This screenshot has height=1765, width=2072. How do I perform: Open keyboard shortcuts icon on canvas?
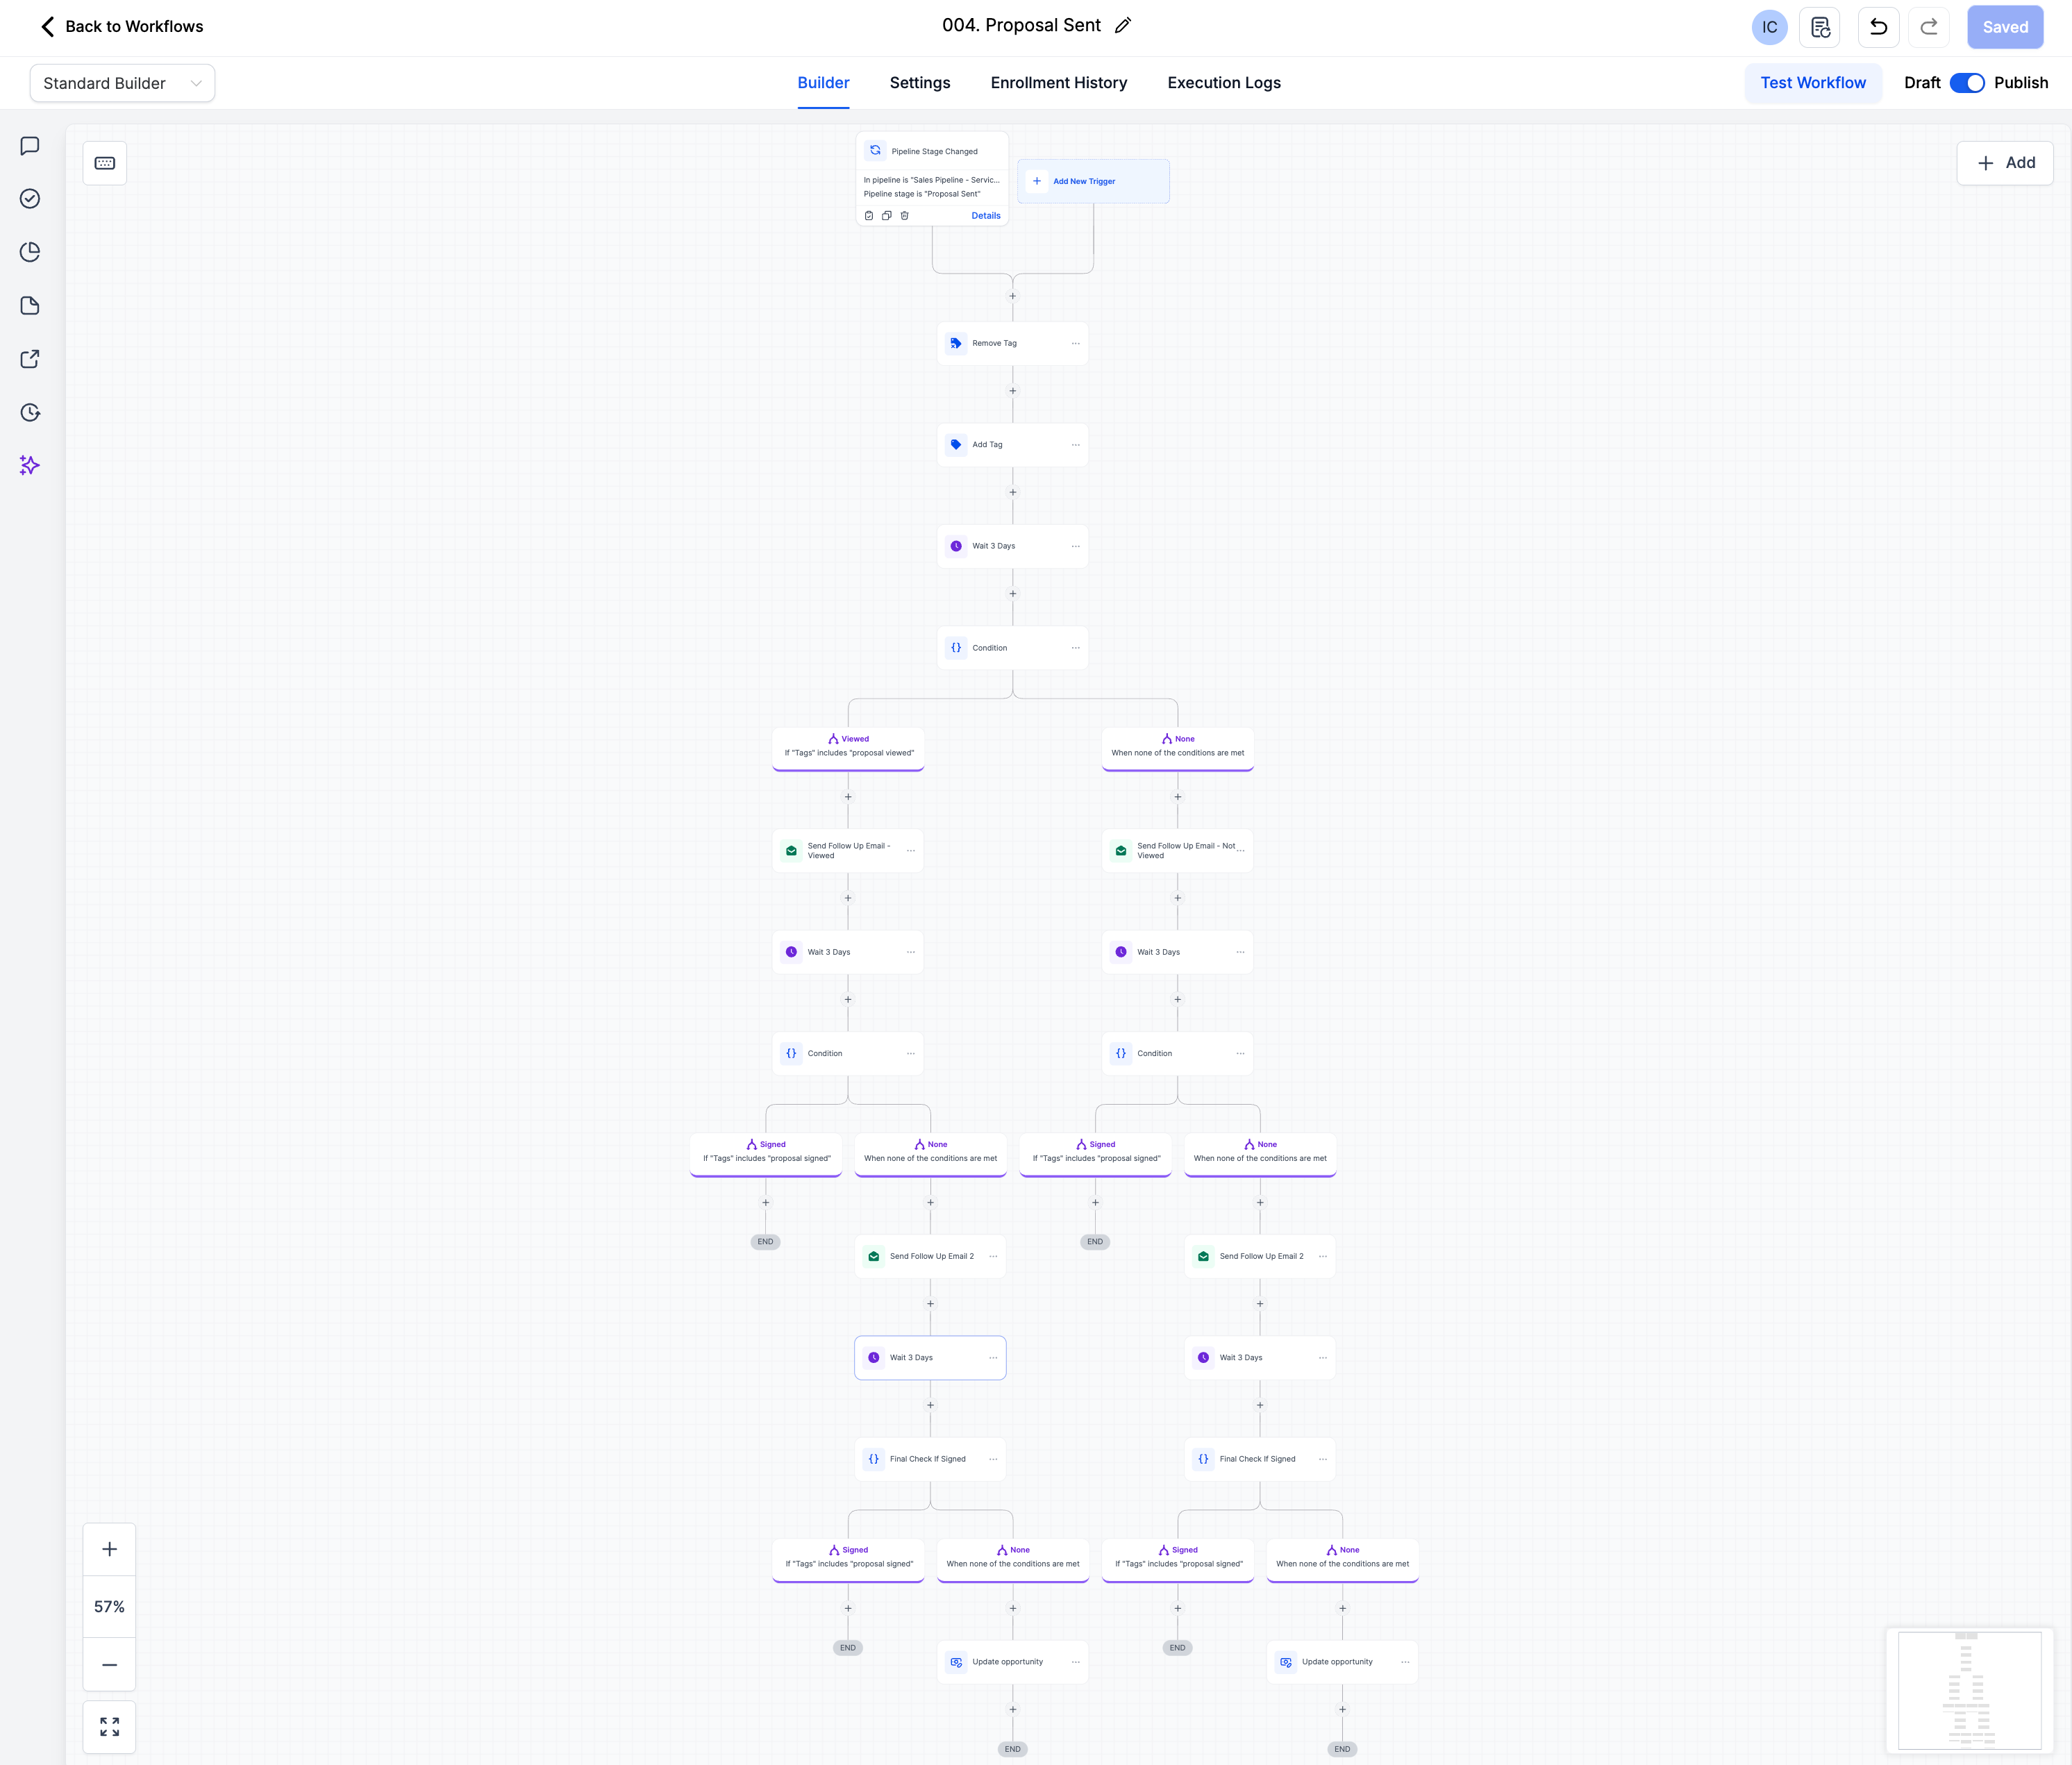tap(105, 163)
